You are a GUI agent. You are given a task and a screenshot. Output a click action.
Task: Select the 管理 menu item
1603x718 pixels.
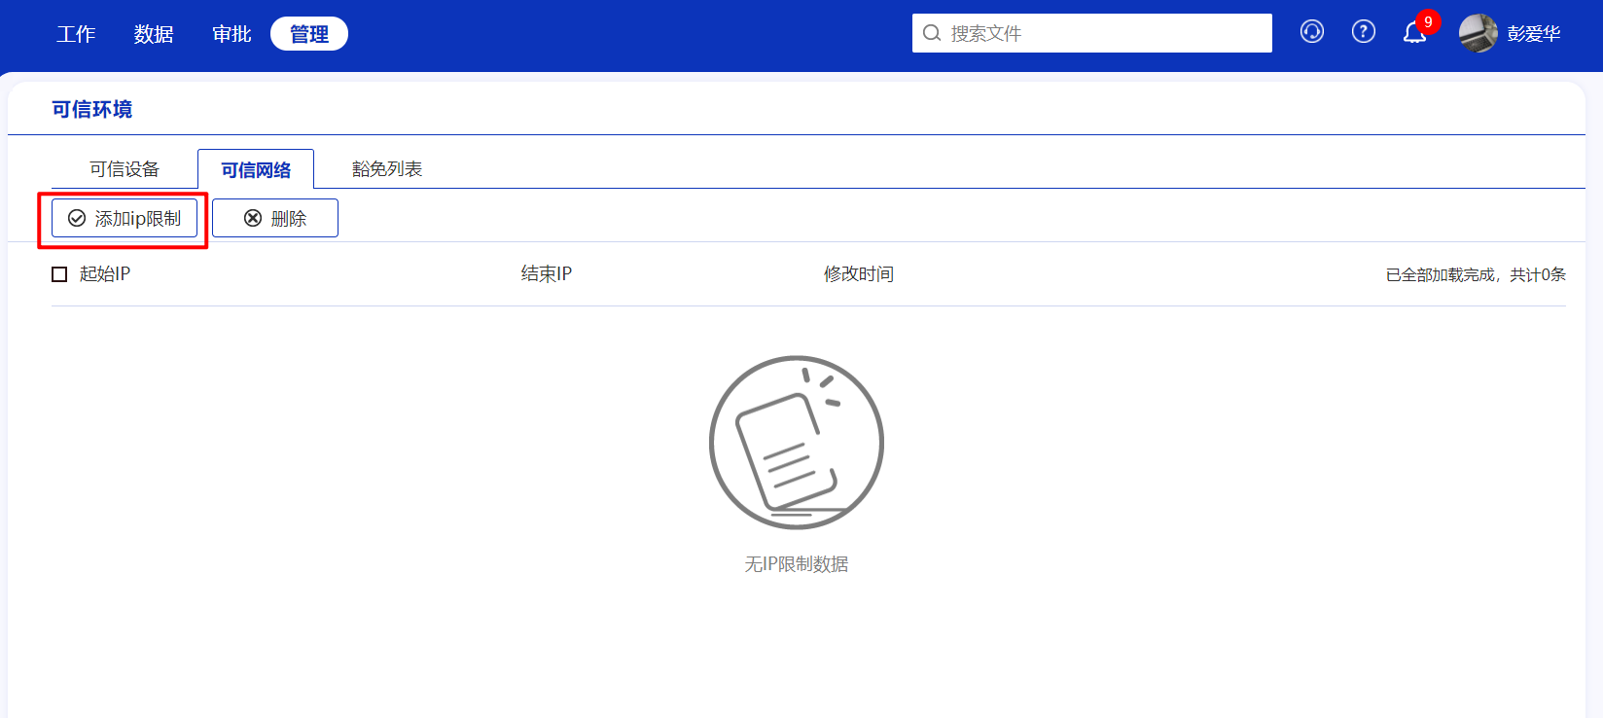pos(309,34)
